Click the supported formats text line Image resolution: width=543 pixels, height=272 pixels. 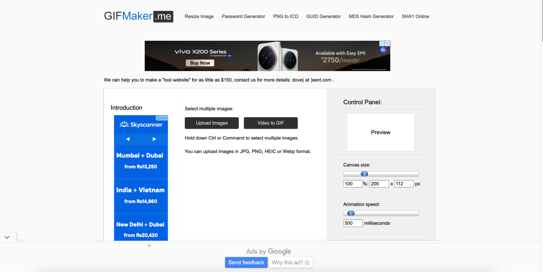(248, 152)
